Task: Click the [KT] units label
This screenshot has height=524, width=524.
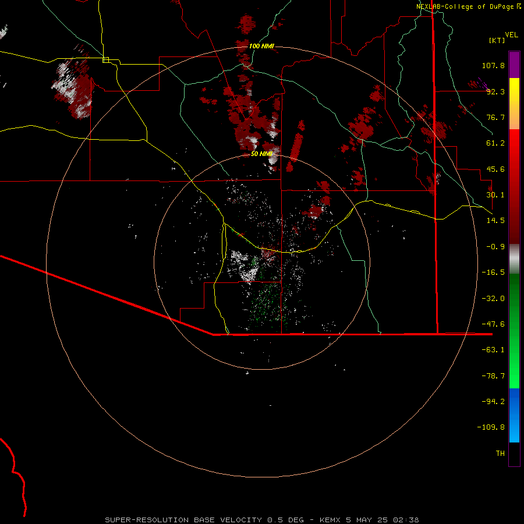Action: [497, 40]
